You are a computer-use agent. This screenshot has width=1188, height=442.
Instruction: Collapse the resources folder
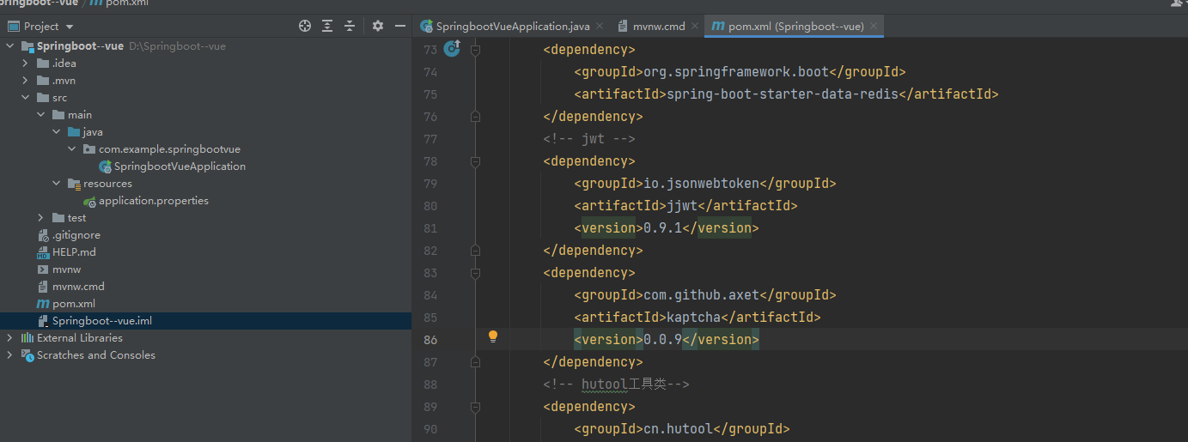[x=57, y=184]
